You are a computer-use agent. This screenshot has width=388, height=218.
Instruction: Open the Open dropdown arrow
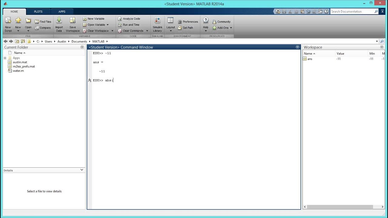[x=28, y=31]
